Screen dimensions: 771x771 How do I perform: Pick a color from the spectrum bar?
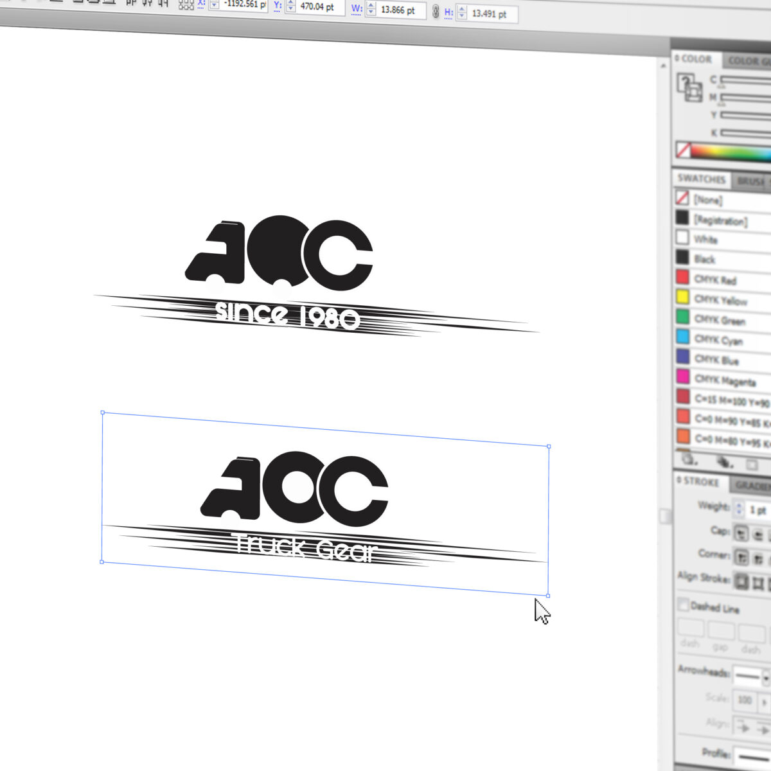click(x=731, y=153)
